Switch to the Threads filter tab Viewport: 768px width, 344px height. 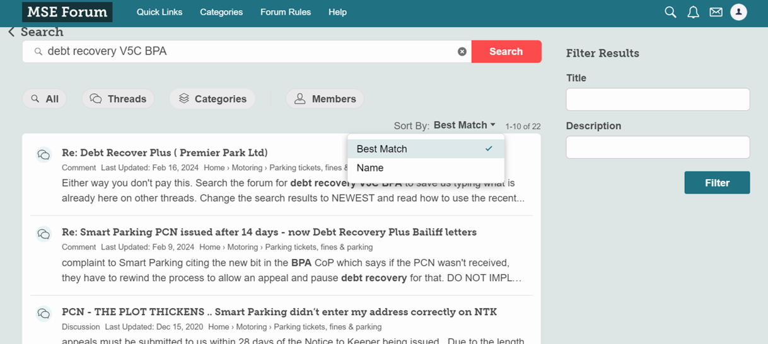pos(118,99)
